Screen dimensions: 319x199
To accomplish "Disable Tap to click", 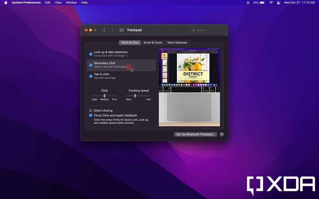I will coord(91,76).
